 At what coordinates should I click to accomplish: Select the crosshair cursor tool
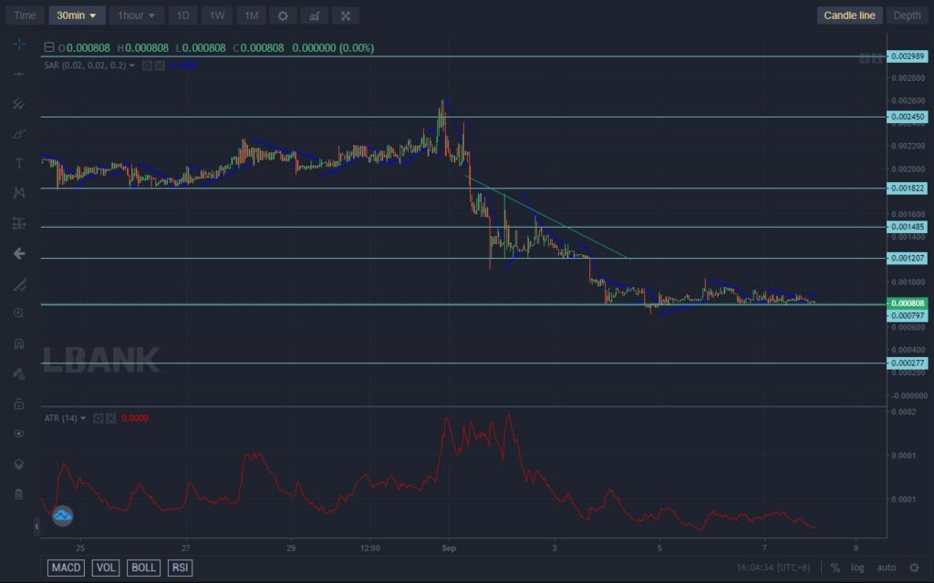tap(19, 44)
